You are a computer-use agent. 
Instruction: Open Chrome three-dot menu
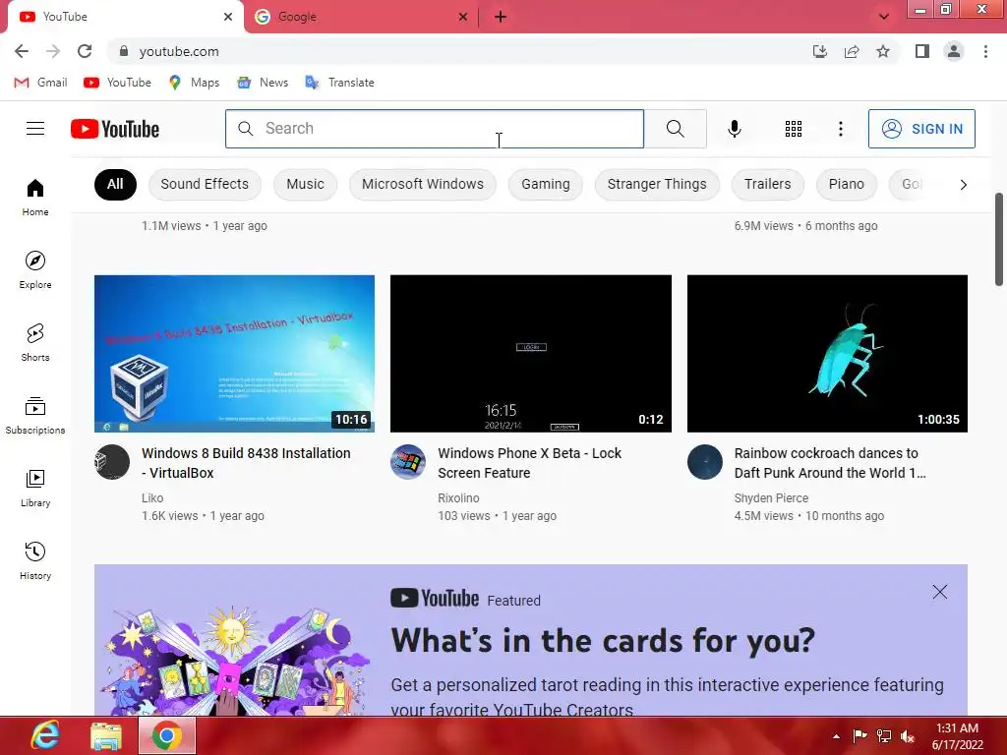point(985,51)
